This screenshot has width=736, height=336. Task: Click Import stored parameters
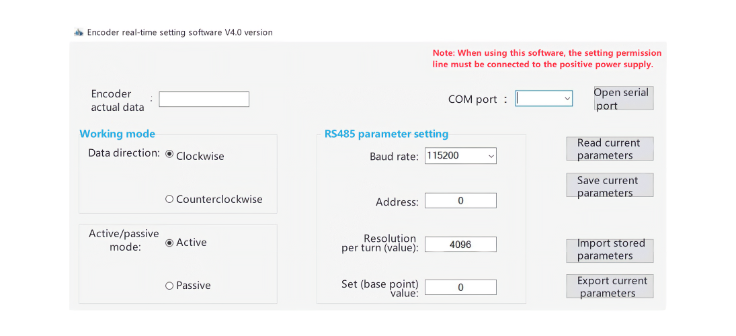pyautogui.click(x=610, y=251)
